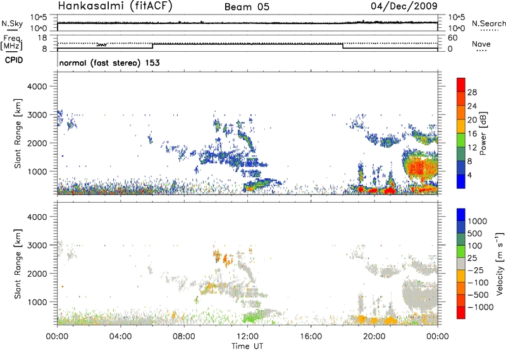Click the "12:00" time axis tick label

(247, 337)
